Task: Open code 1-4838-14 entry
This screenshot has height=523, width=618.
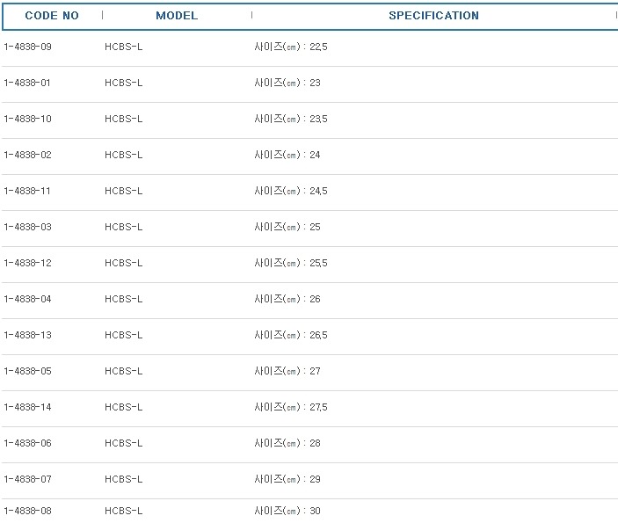Action: click(x=28, y=407)
